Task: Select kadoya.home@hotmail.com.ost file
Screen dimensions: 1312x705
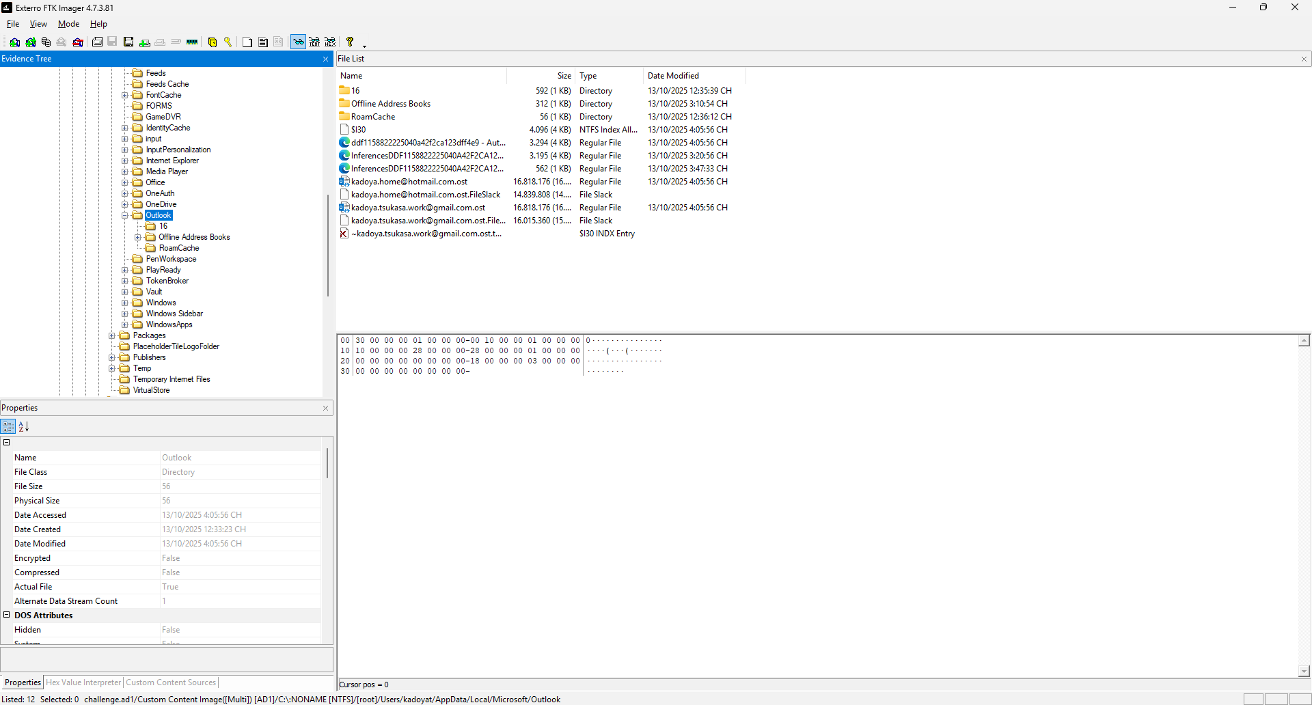Action: tap(409, 182)
